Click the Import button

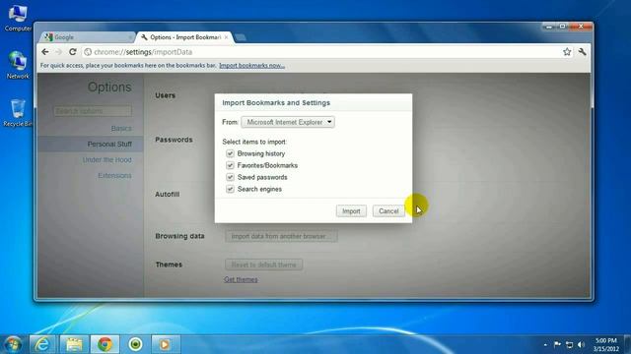(351, 211)
